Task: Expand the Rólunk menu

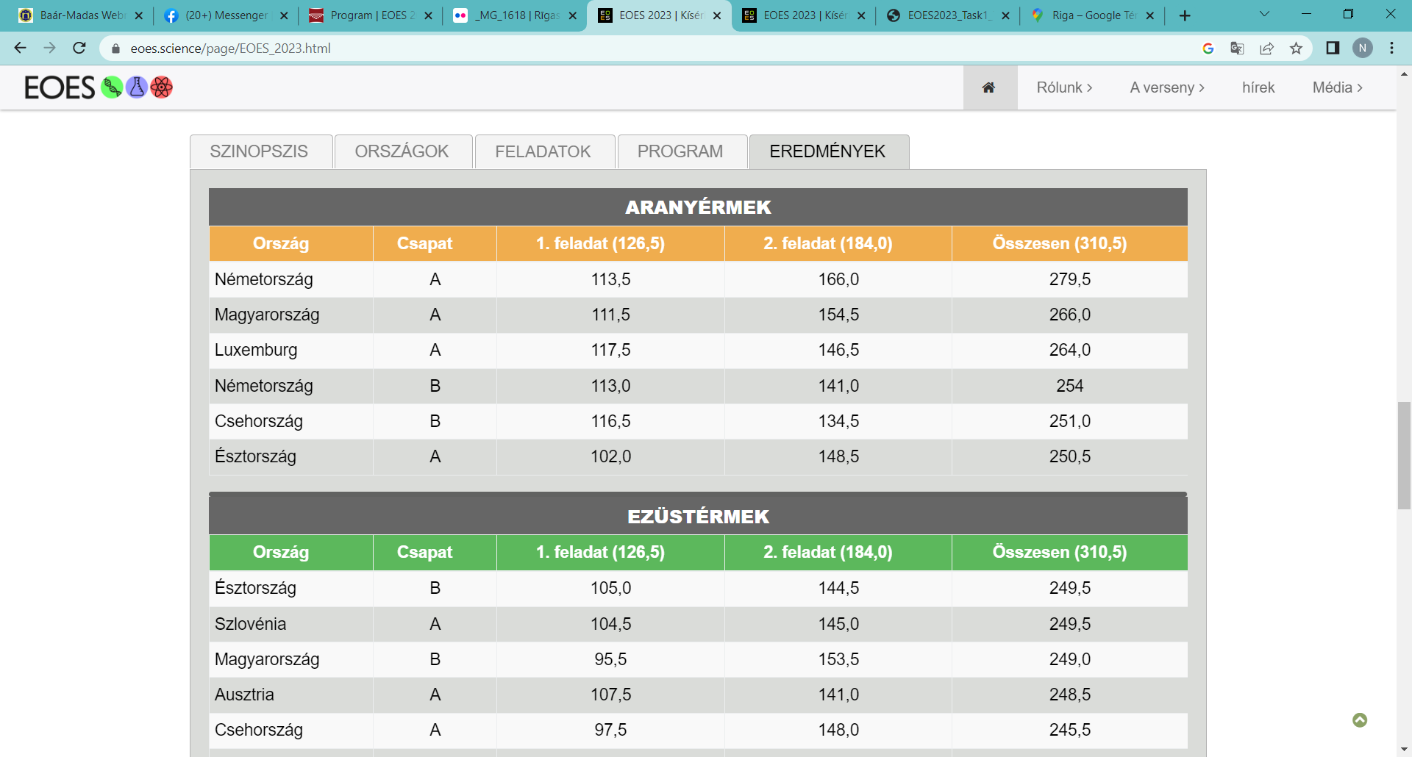Action: click(1063, 87)
